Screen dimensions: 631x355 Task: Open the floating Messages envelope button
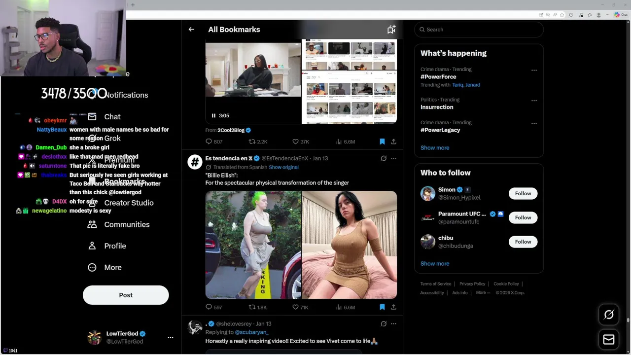609,340
